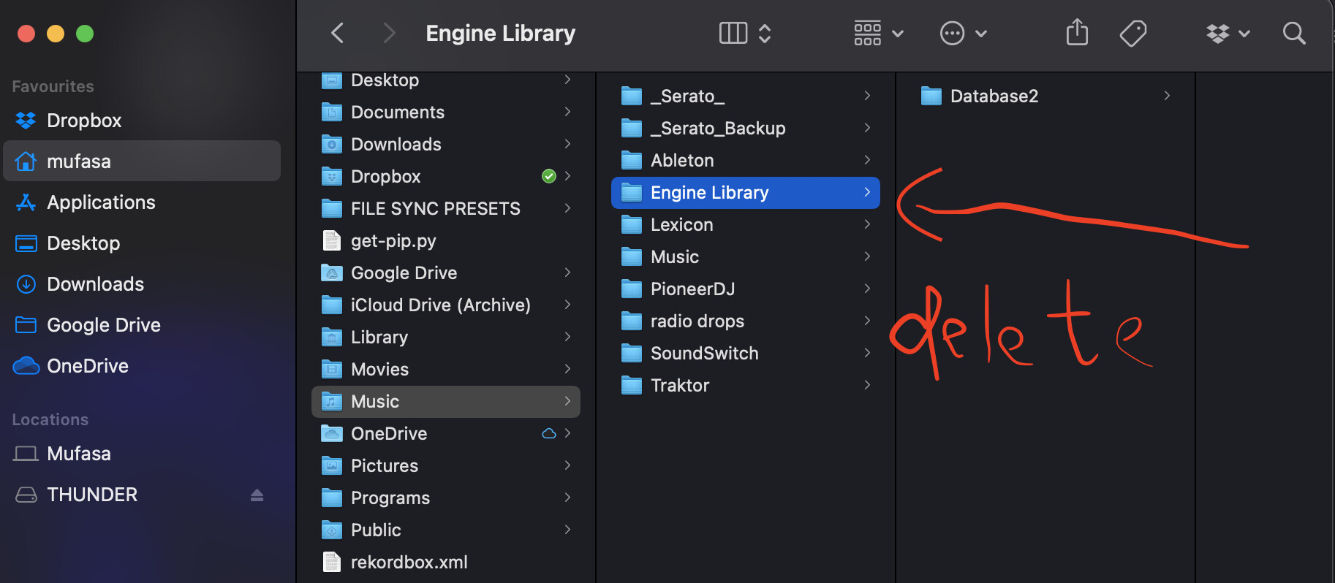Click the Movies folder icon
The image size is (1335, 583).
(x=332, y=370)
